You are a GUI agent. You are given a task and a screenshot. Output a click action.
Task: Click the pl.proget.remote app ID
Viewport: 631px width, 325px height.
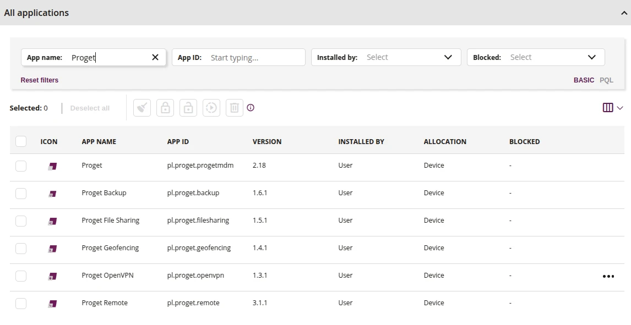click(x=193, y=303)
